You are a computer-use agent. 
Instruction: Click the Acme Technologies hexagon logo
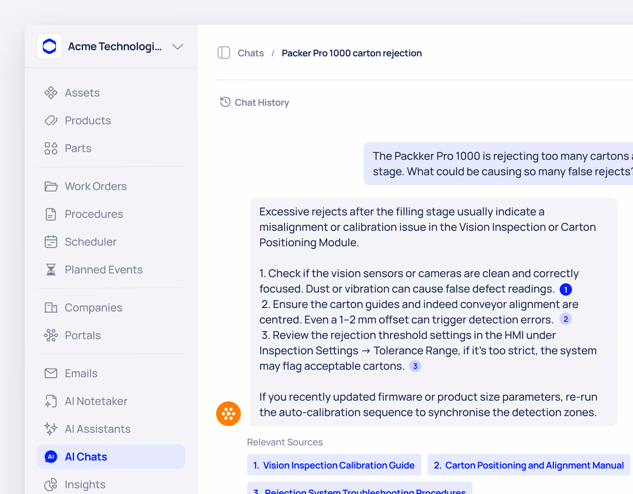coord(49,46)
